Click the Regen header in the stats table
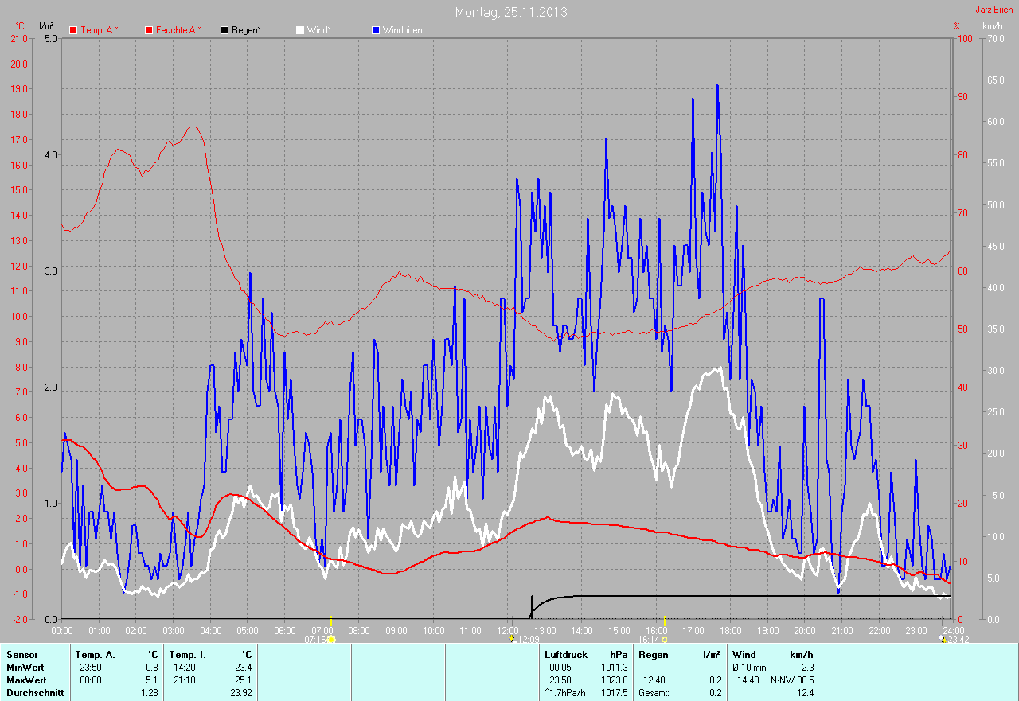 pos(653,655)
